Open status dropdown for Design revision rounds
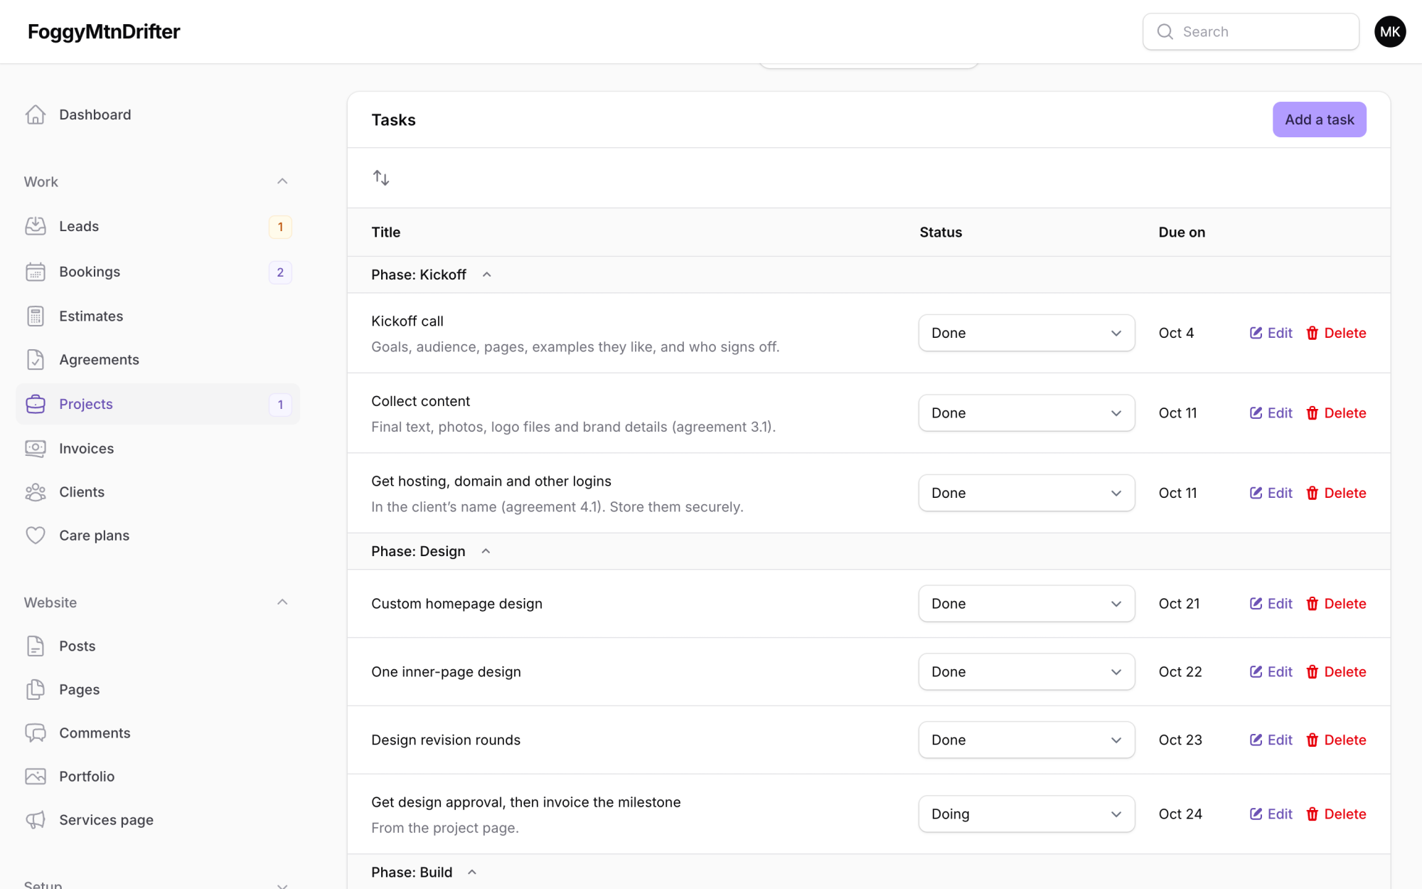1422x889 pixels. [x=1027, y=740]
